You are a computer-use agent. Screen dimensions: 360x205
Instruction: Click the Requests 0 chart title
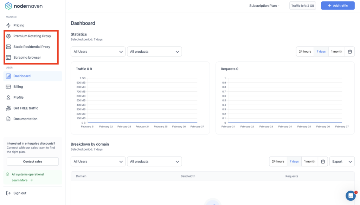click(229, 69)
